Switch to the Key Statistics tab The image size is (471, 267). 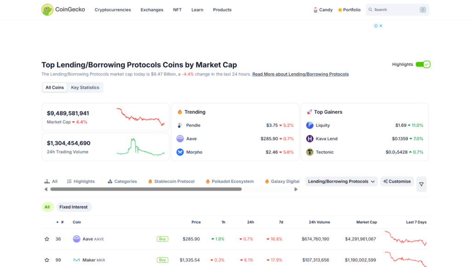click(85, 88)
